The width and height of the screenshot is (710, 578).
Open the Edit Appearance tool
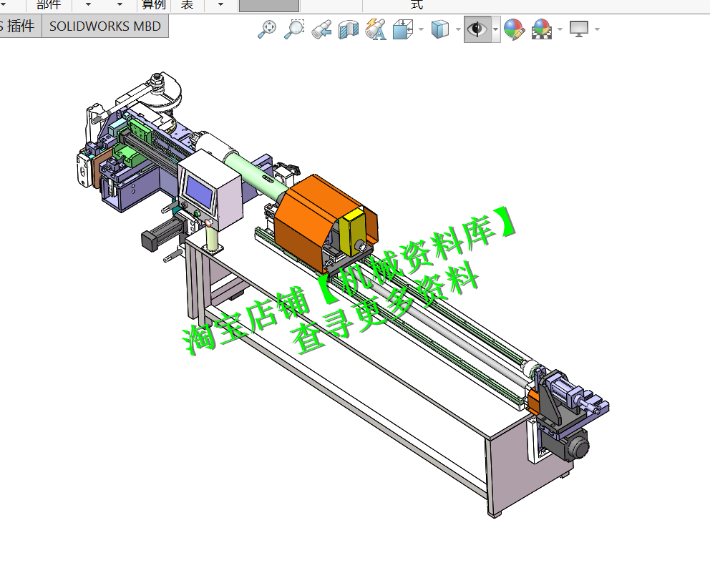(x=514, y=29)
